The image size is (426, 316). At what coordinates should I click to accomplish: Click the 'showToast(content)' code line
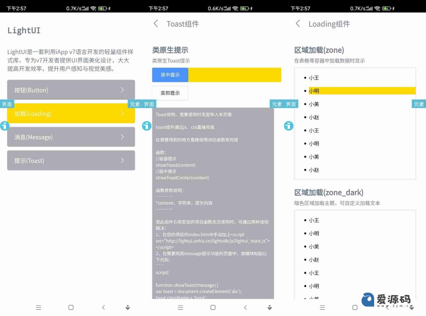[x=176, y=165]
